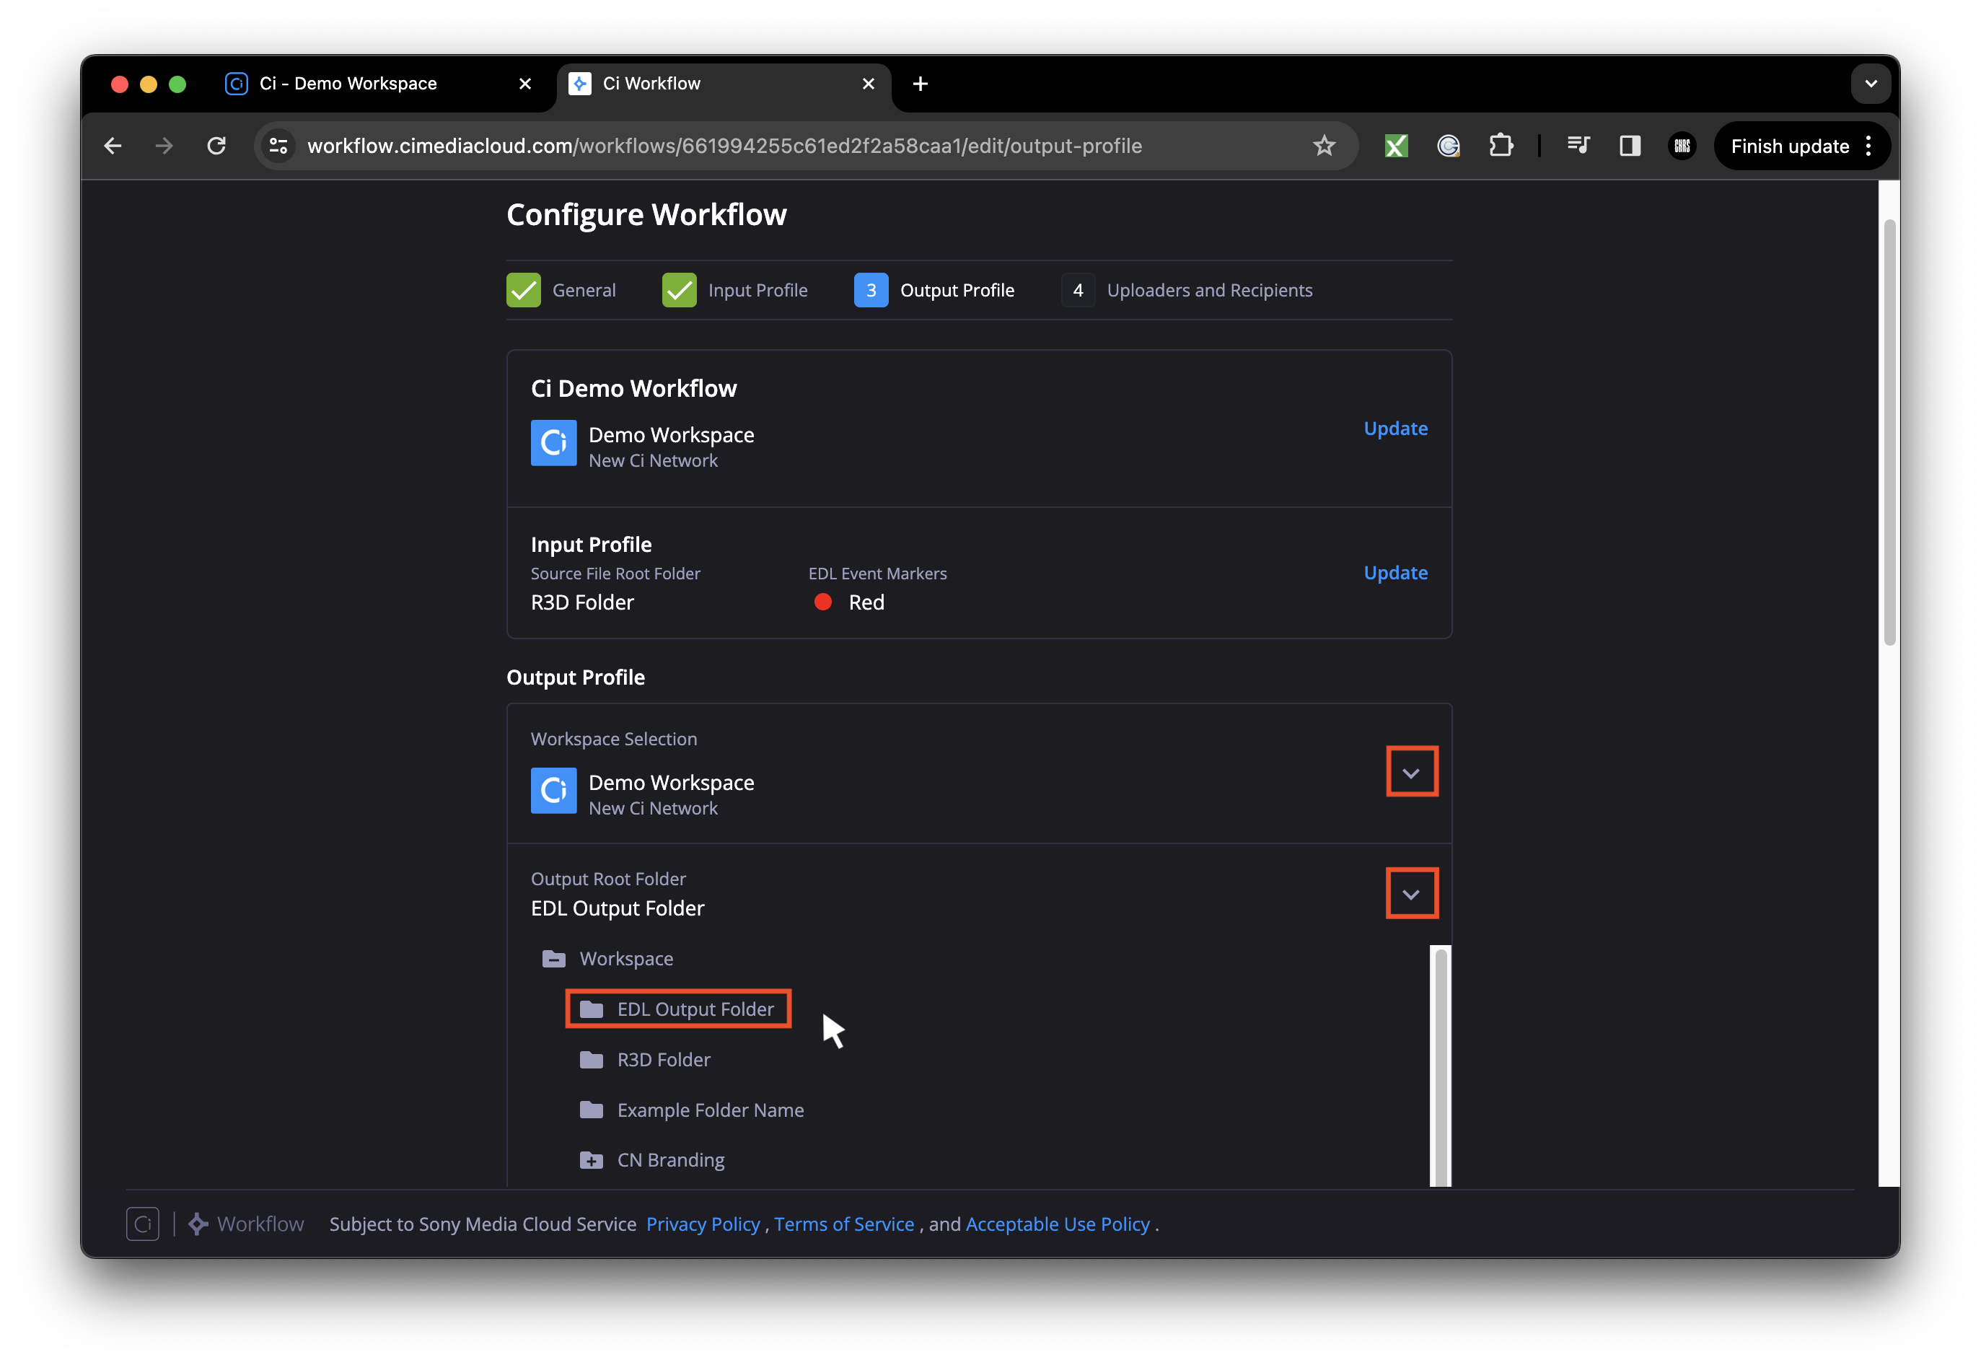Open the Extensions puzzle-piece menu
Image resolution: width=1981 pixels, height=1365 pixels.
(1501, 146)
